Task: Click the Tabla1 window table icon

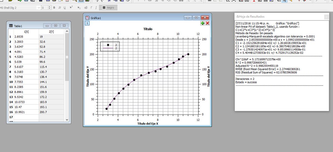Action: [x=11, y=26]
